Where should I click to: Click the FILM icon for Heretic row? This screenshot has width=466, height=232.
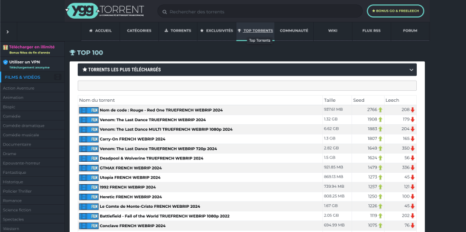[89, 197]
